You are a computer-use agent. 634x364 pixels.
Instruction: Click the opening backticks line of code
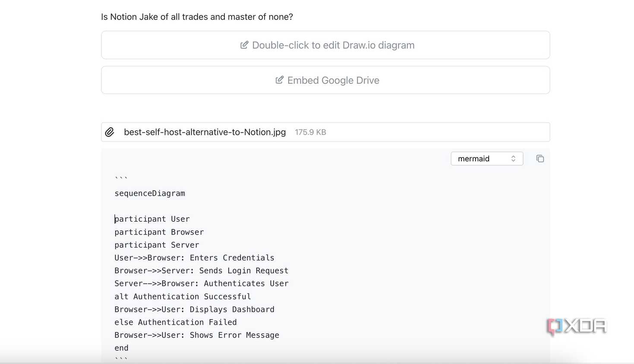tap(121, 178)
